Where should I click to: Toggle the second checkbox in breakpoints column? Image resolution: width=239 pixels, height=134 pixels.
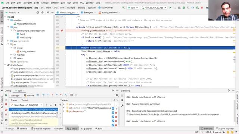(x=113, y=112)
